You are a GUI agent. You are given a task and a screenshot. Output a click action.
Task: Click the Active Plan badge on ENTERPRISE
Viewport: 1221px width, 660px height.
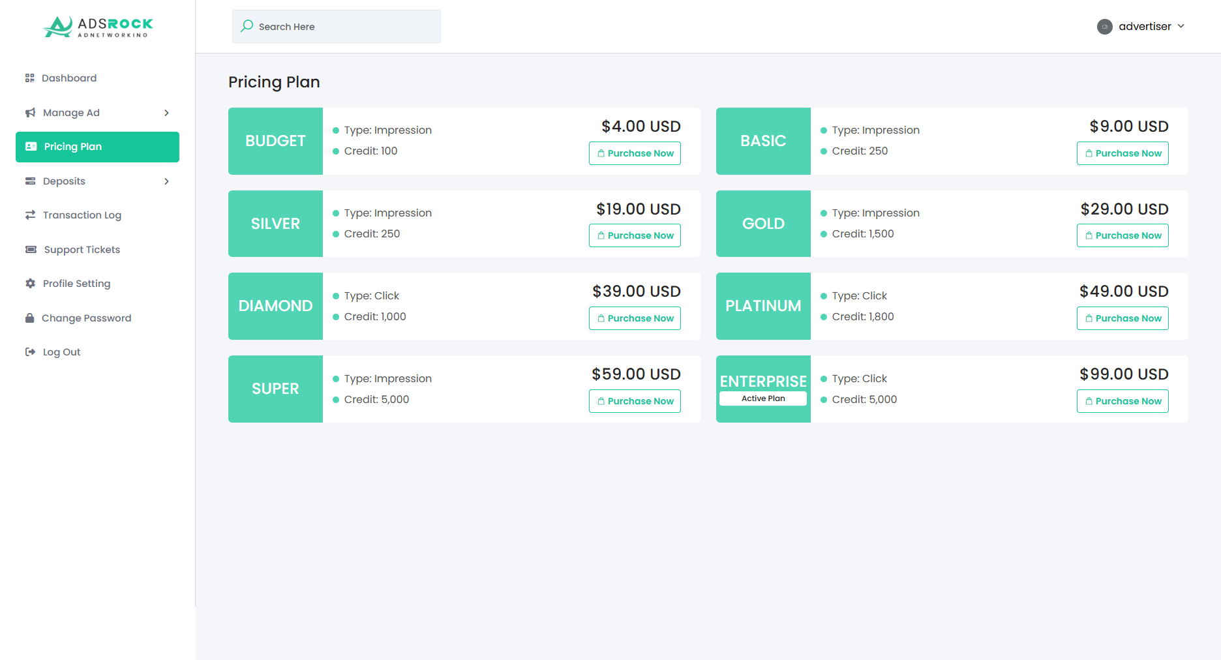tap(762, 398)
